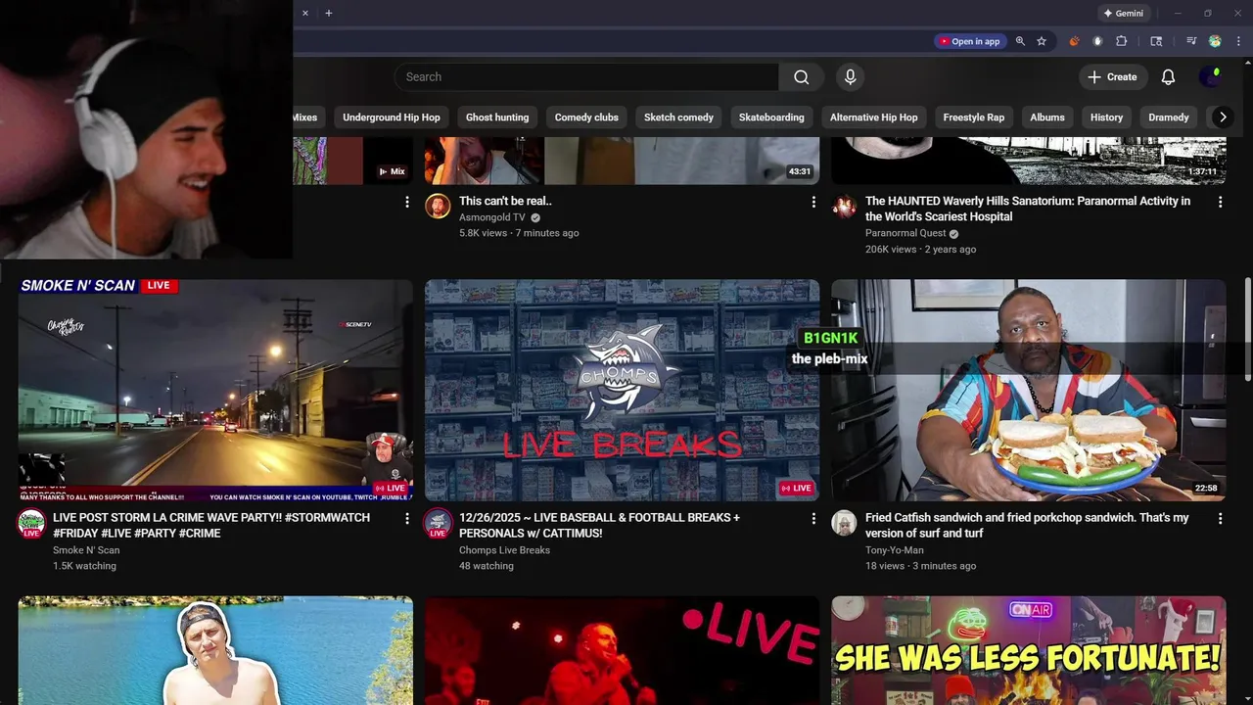Open the HAUNTED Waverly Hills Sanatorium title
1253x705 pixels.
1028,209
